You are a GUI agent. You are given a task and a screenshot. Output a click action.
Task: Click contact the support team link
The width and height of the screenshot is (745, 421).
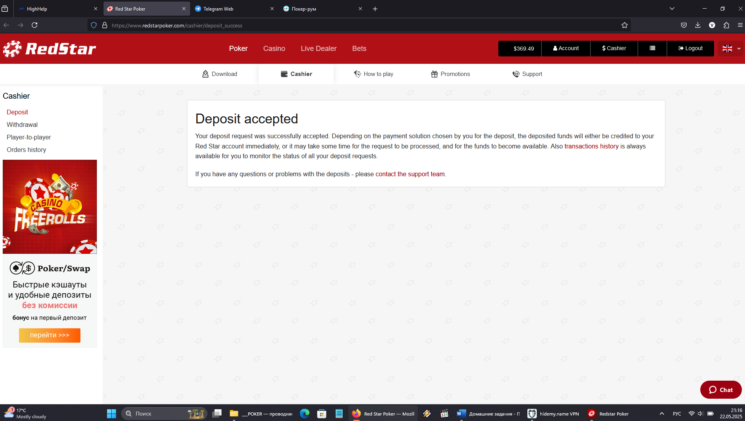coord(410,174)
